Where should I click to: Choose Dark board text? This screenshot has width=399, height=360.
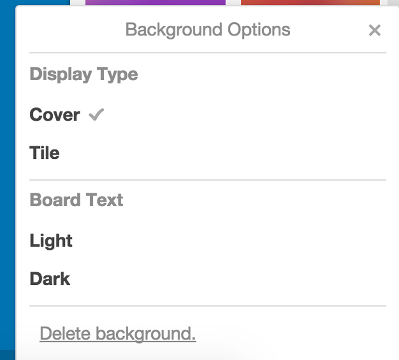point(50,279)
